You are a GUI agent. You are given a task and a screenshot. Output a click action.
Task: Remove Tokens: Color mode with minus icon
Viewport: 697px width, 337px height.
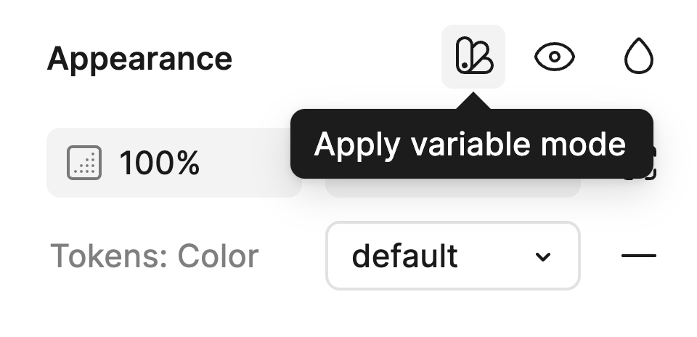point(639,256)
